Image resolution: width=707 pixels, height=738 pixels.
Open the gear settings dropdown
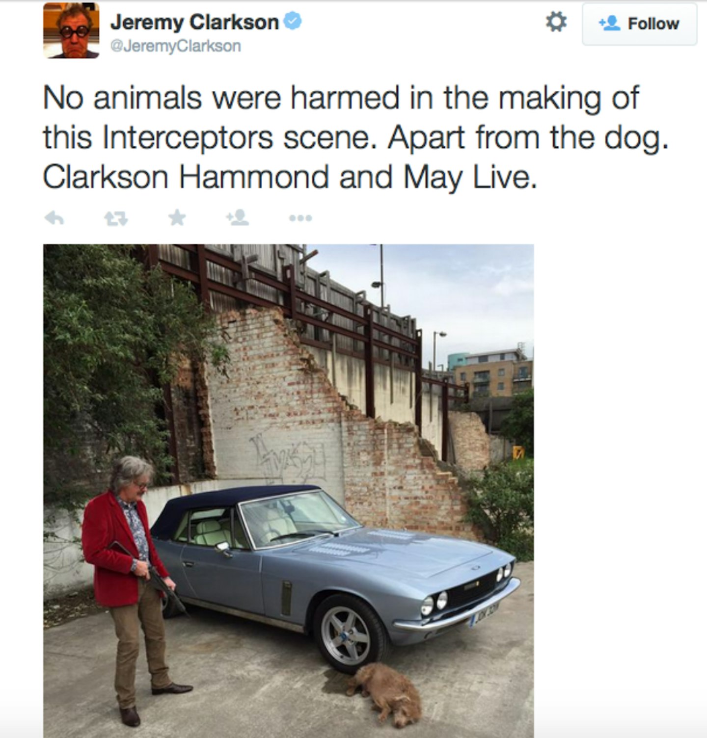[x=556, y=23]
